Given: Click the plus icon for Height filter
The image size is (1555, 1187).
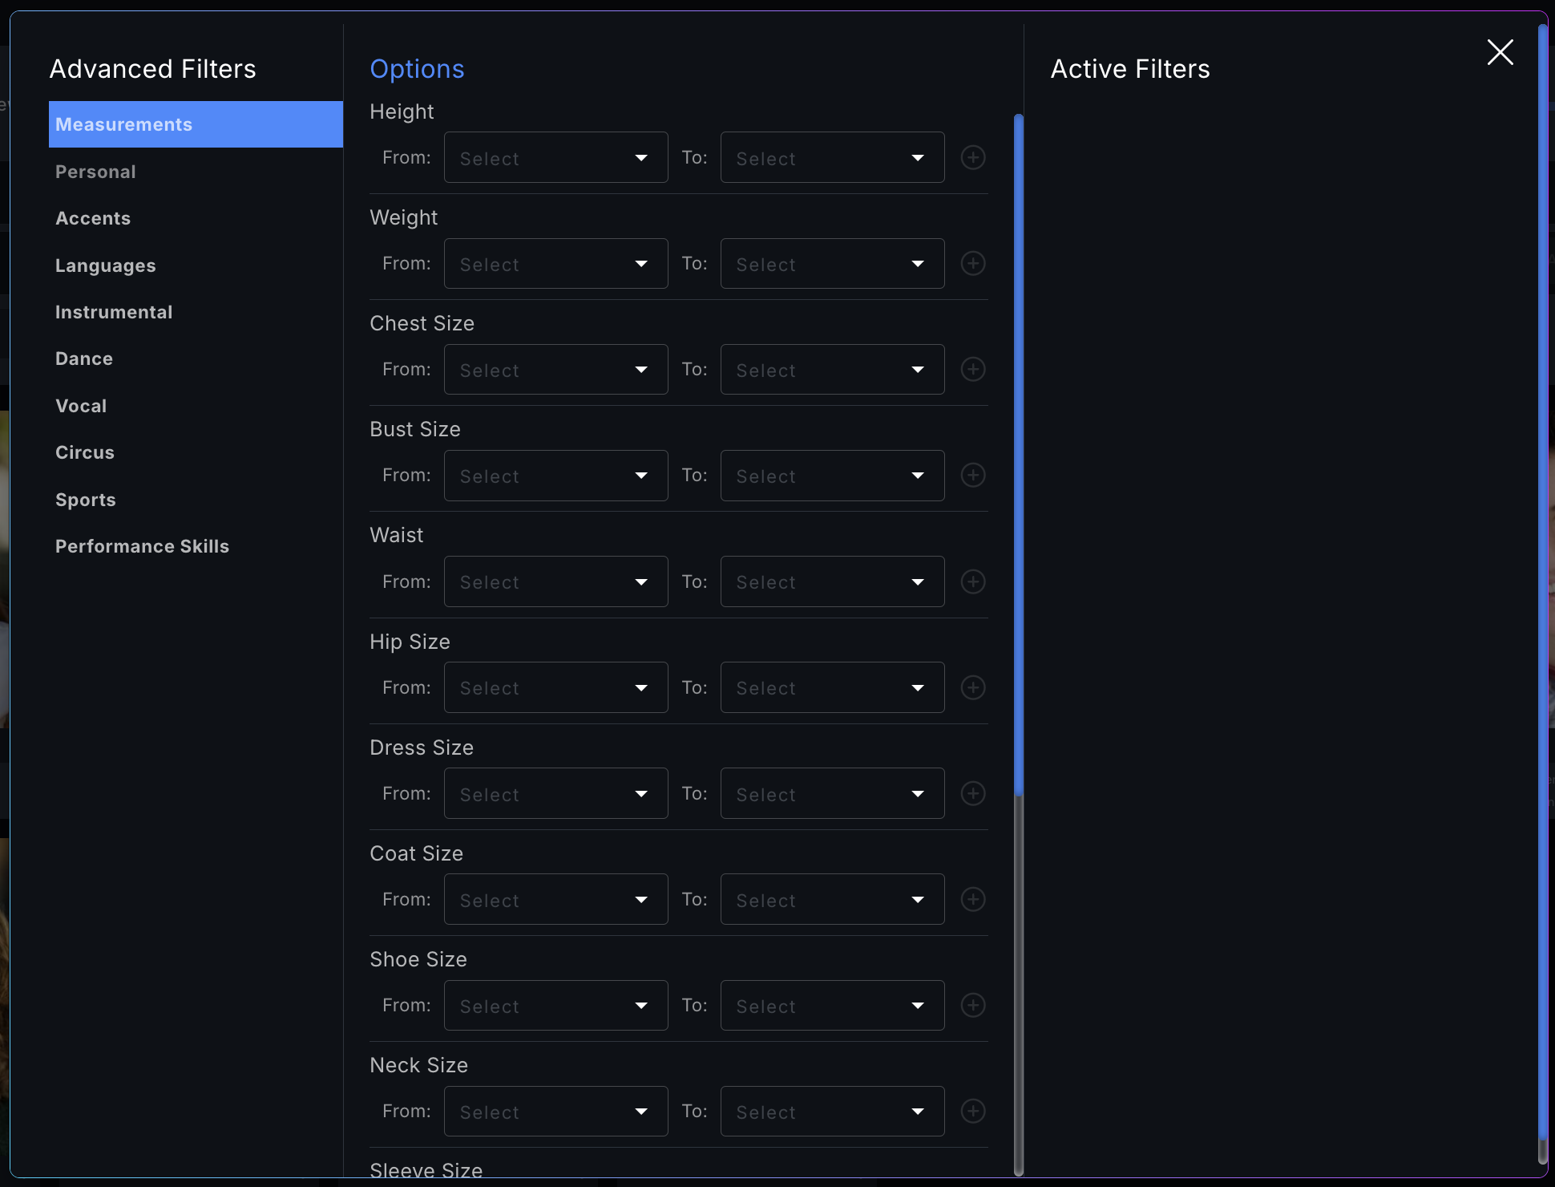Looking at the screenshot, I should coord(973,157).
